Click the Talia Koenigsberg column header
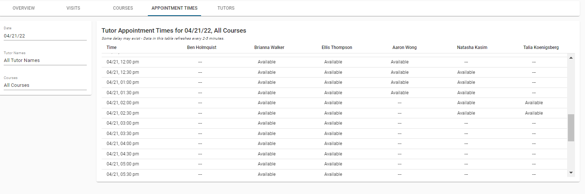Image resolution: width=585 pixels, height=194 pixels. (x=541, y=47)
